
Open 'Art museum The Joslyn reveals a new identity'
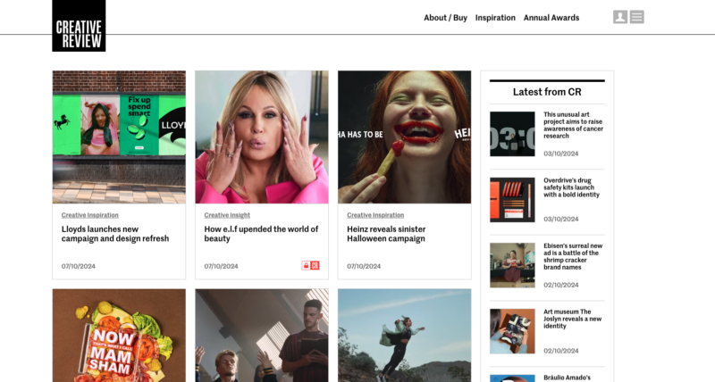(x=572, y=319)
